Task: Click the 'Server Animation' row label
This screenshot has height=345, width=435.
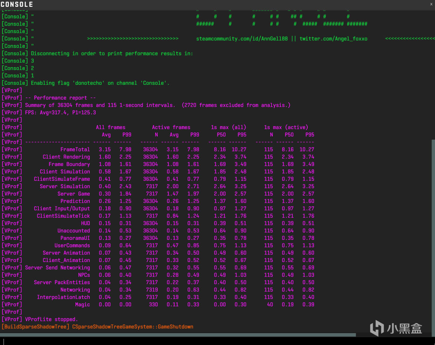Action: coord(66,253)
